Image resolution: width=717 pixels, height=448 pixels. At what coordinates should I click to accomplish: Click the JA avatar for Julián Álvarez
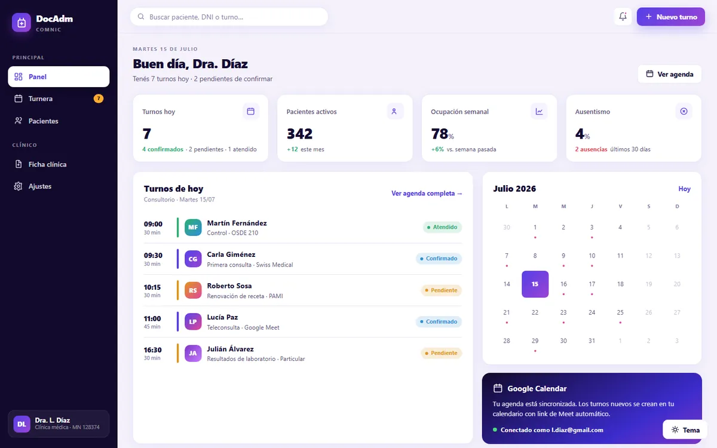193,353
